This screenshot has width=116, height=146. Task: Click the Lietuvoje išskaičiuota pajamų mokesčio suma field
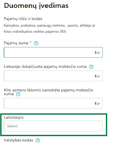point(53,76)
